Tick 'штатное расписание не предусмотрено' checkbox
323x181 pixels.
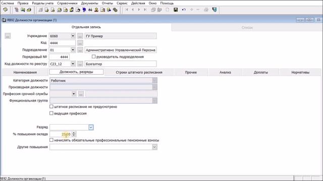[51, 107]
